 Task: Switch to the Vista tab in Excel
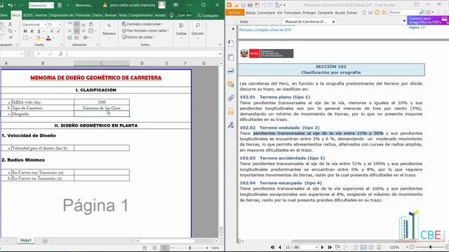[123, 15]
